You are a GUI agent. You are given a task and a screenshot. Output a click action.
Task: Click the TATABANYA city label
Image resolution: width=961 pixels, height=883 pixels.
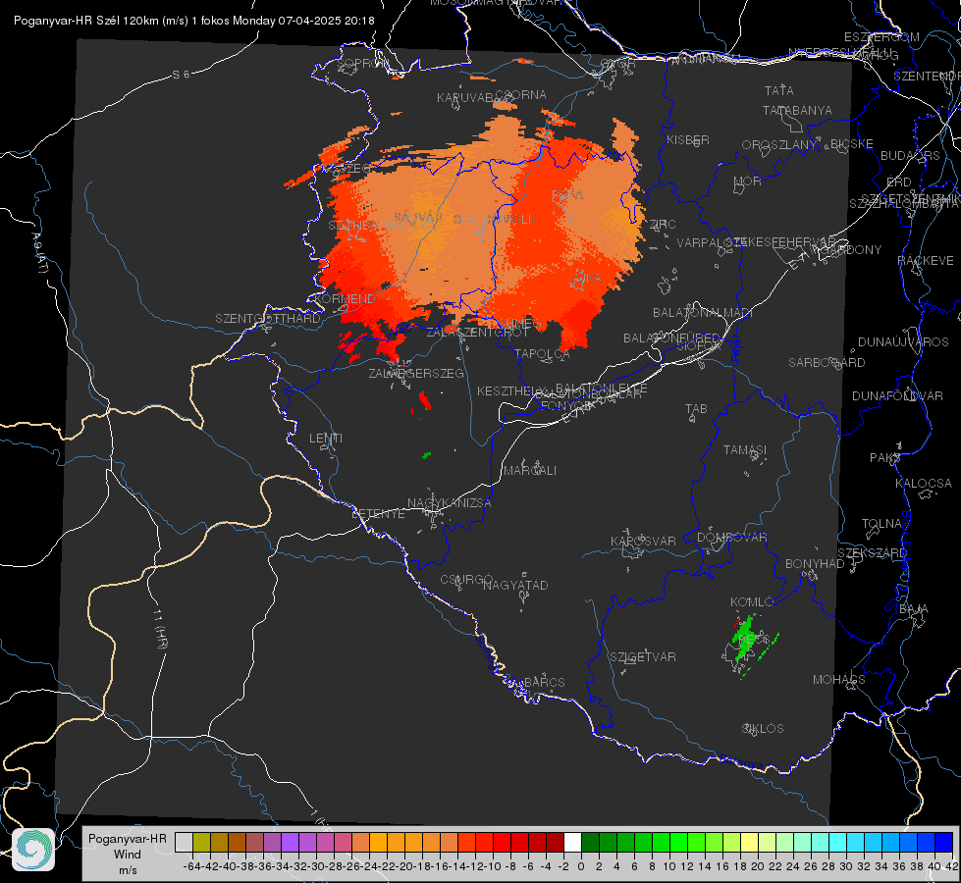click(797, 110)
